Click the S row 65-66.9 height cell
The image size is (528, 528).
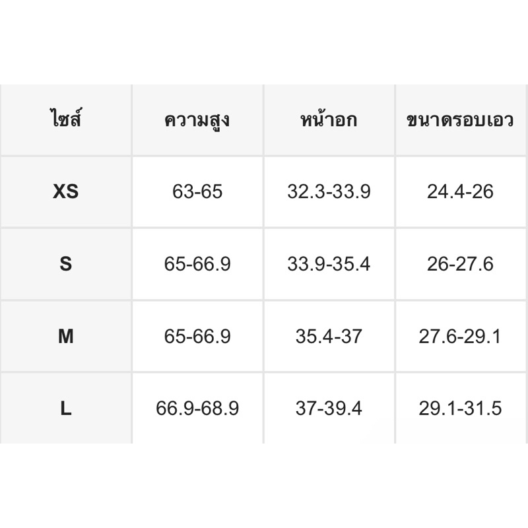[x=197, y=263]
